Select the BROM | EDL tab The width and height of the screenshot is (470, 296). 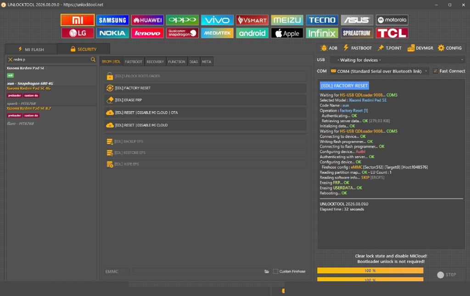(x=111, y=62)
